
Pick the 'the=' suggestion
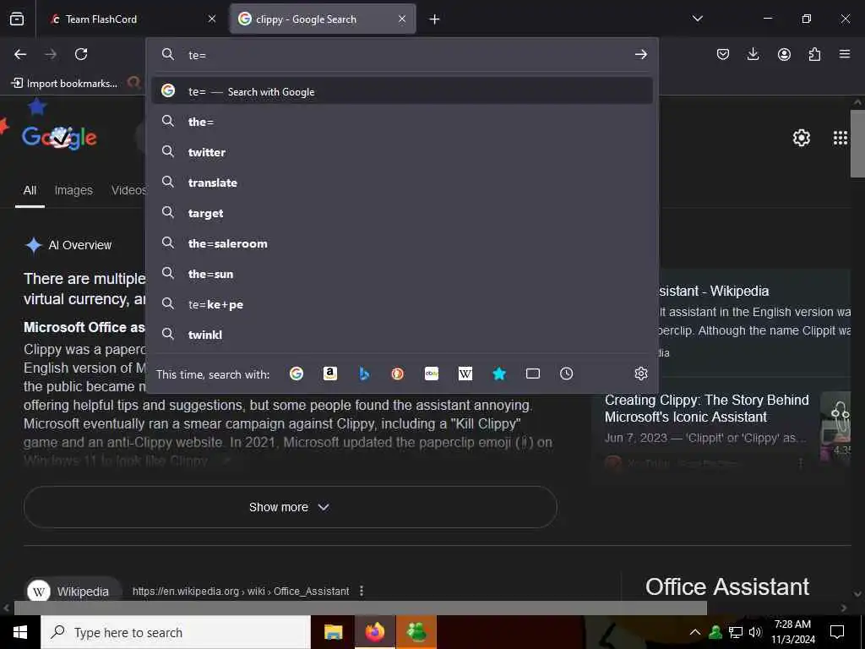[x=402, y=122]
